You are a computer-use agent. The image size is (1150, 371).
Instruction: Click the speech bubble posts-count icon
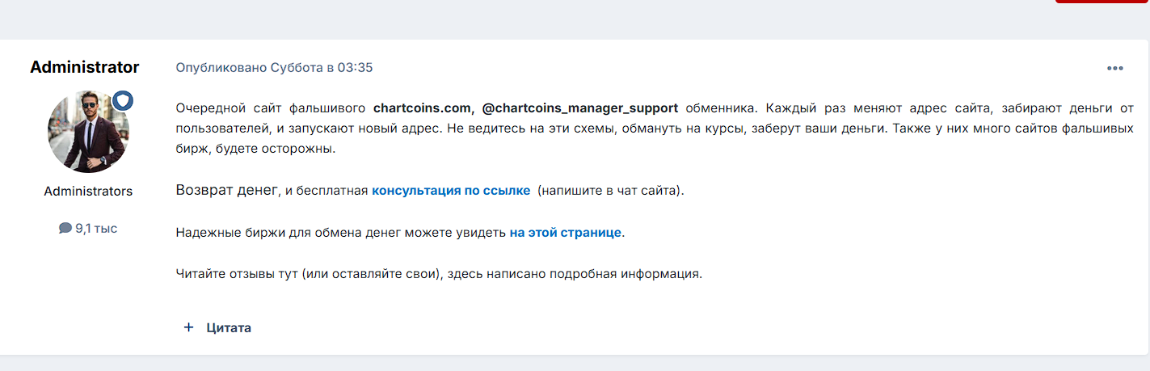(x=65, y=229)
